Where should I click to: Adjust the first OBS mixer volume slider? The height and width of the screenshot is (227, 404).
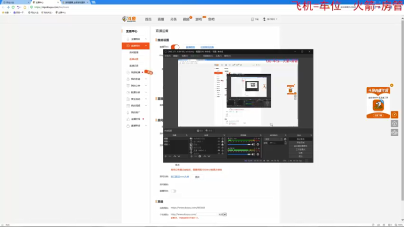point(239,144)
